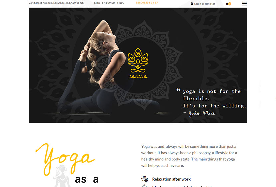This screenshot has width=276, height=187.
Task: Click the white quotation mark icon
Action: [178, 89]
